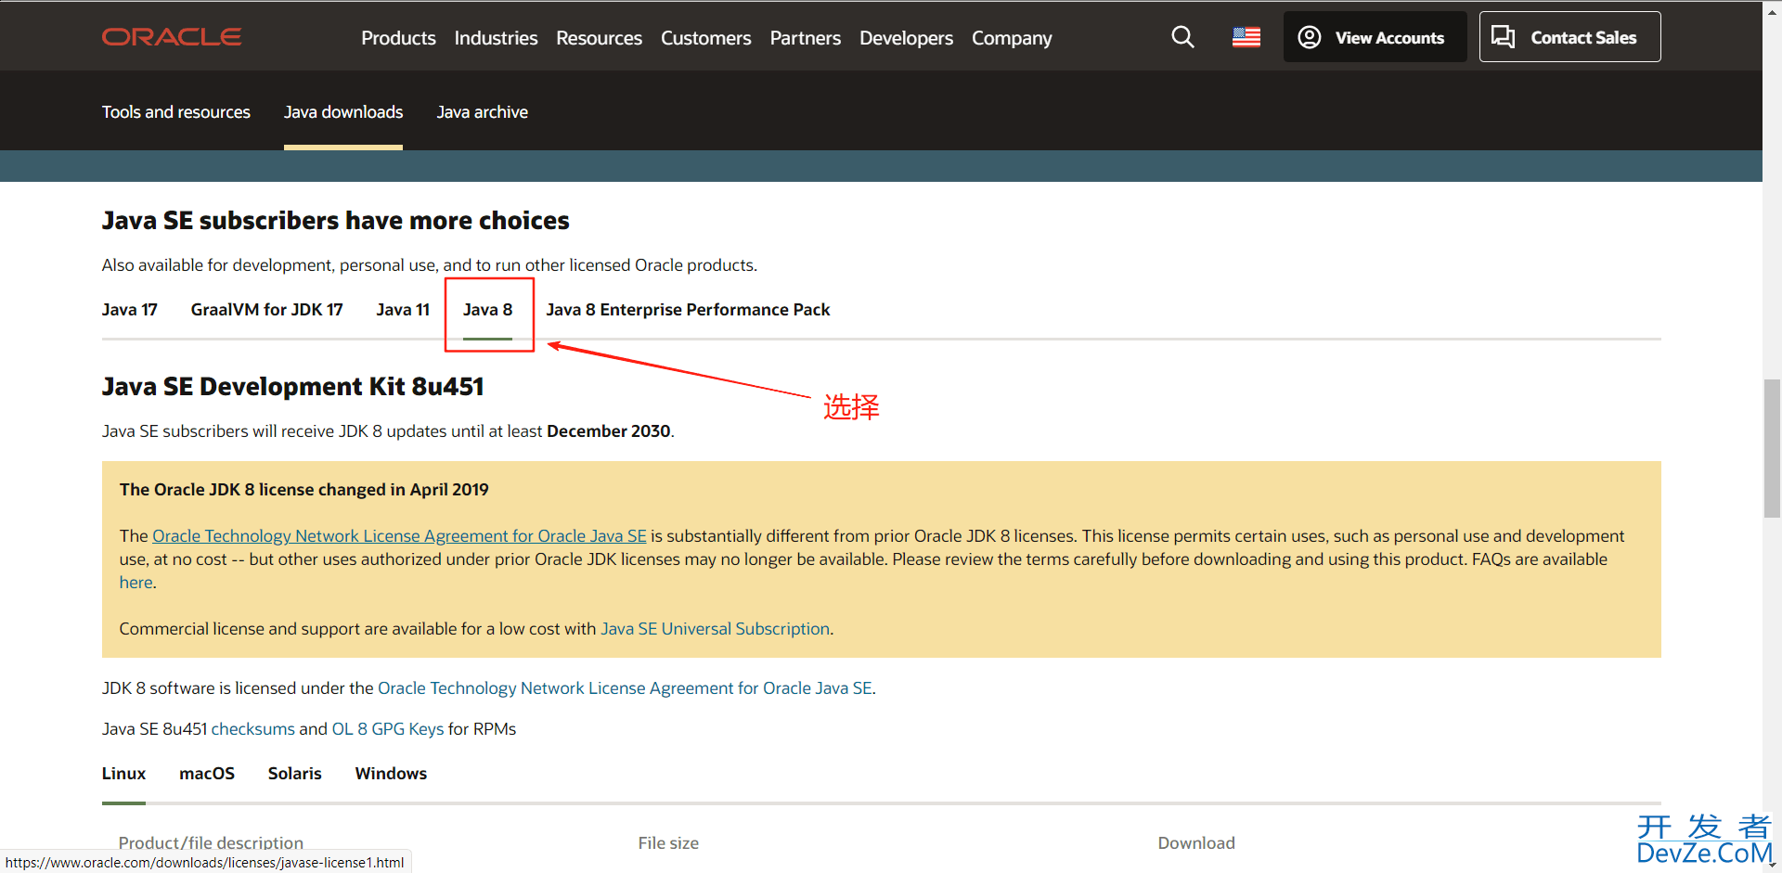Select the Windows tab
Viewport: 1782px width, 873px height.
pos(391,774)
